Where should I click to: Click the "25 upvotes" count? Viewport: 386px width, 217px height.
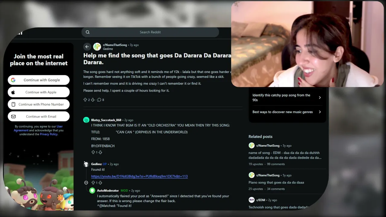point(256,189)
